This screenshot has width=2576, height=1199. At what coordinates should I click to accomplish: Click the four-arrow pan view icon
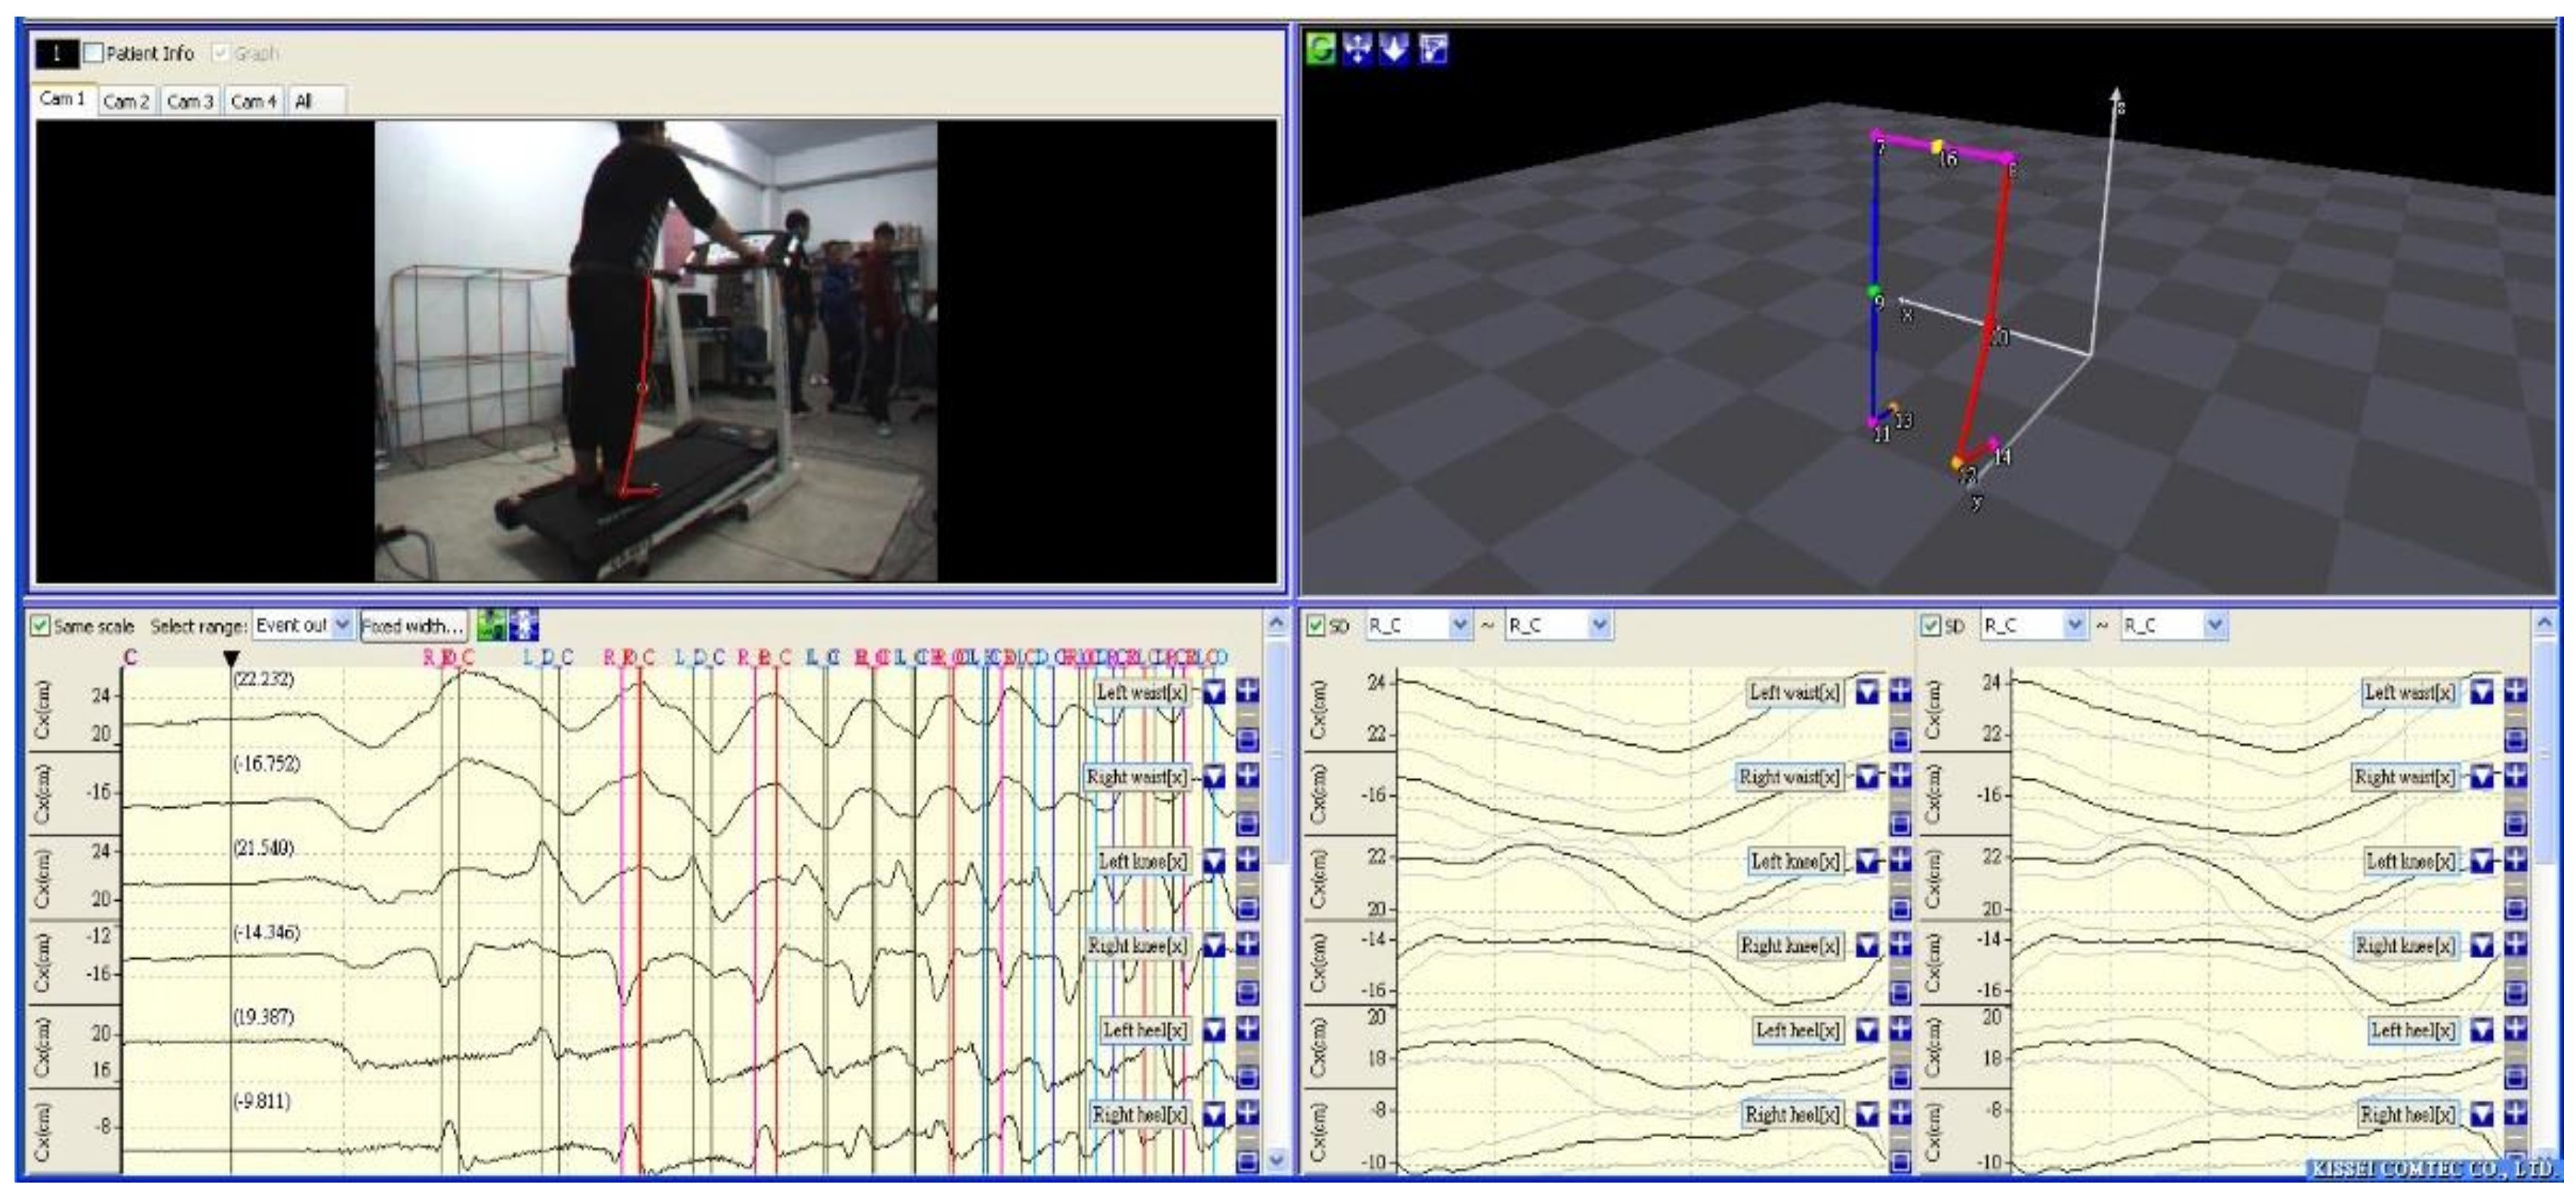pos(1358,48)
